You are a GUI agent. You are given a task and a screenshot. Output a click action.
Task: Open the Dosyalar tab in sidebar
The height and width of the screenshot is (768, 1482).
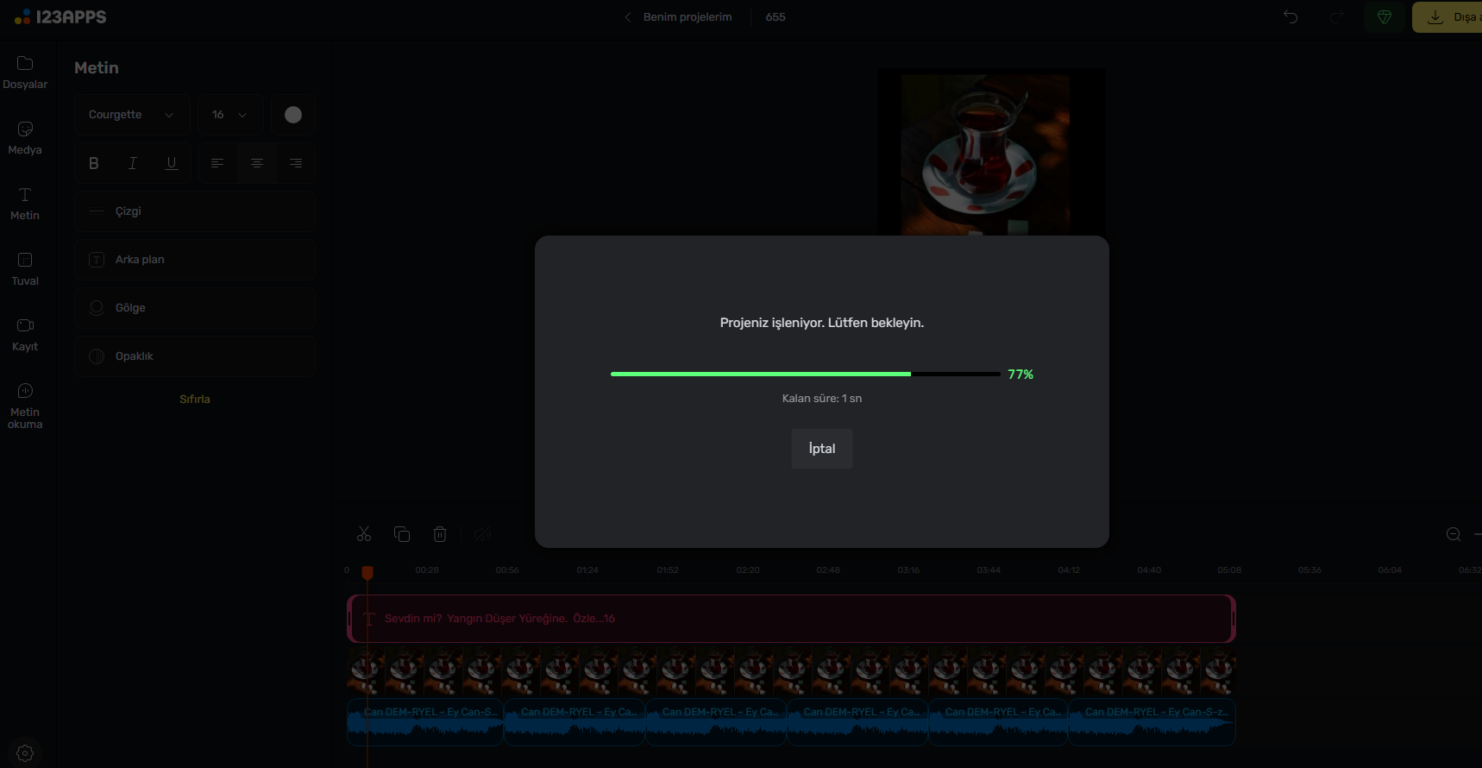25,72
